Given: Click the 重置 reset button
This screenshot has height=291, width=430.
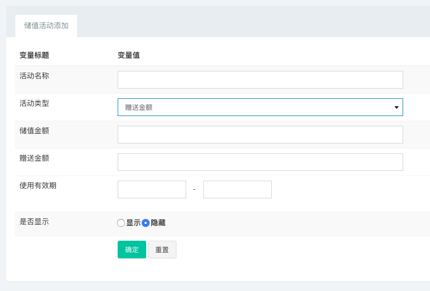Looking at the screenshot, I should pos(162,249).
